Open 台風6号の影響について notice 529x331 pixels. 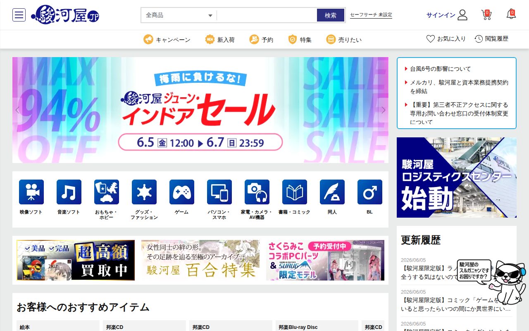click(x=441, y=69)
